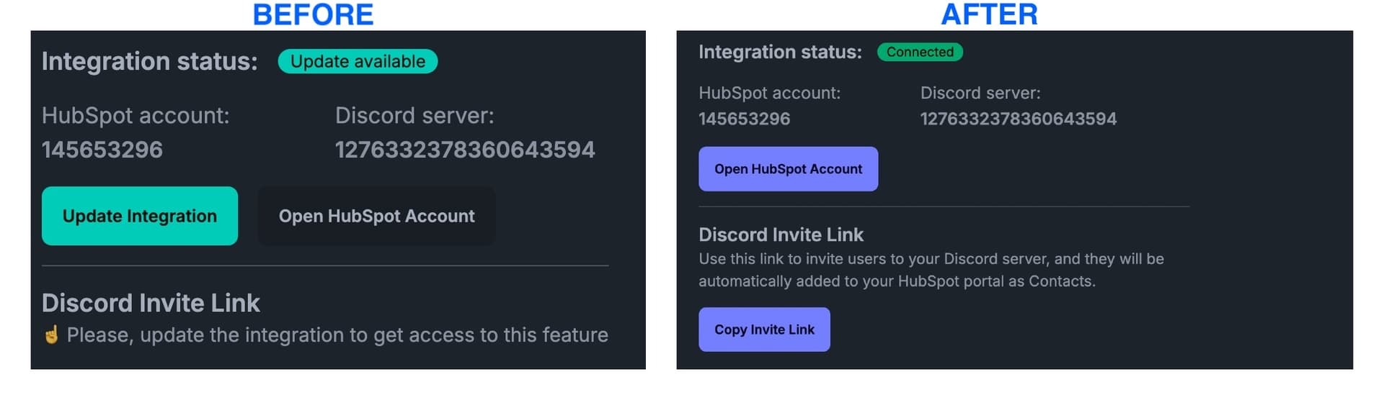Click the blue AFTER heading
This screenshot has height=400, width=1384.
coord(989,14)
